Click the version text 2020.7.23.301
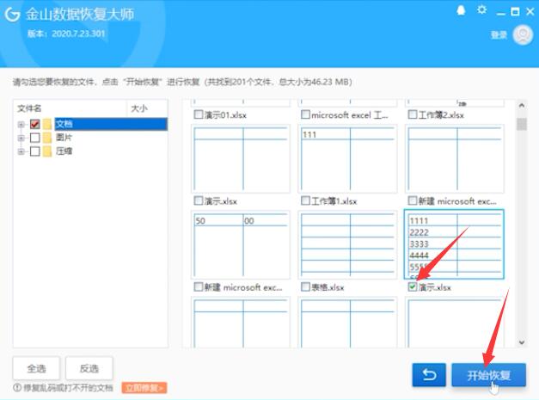539x400 pixels. point(78,34)
